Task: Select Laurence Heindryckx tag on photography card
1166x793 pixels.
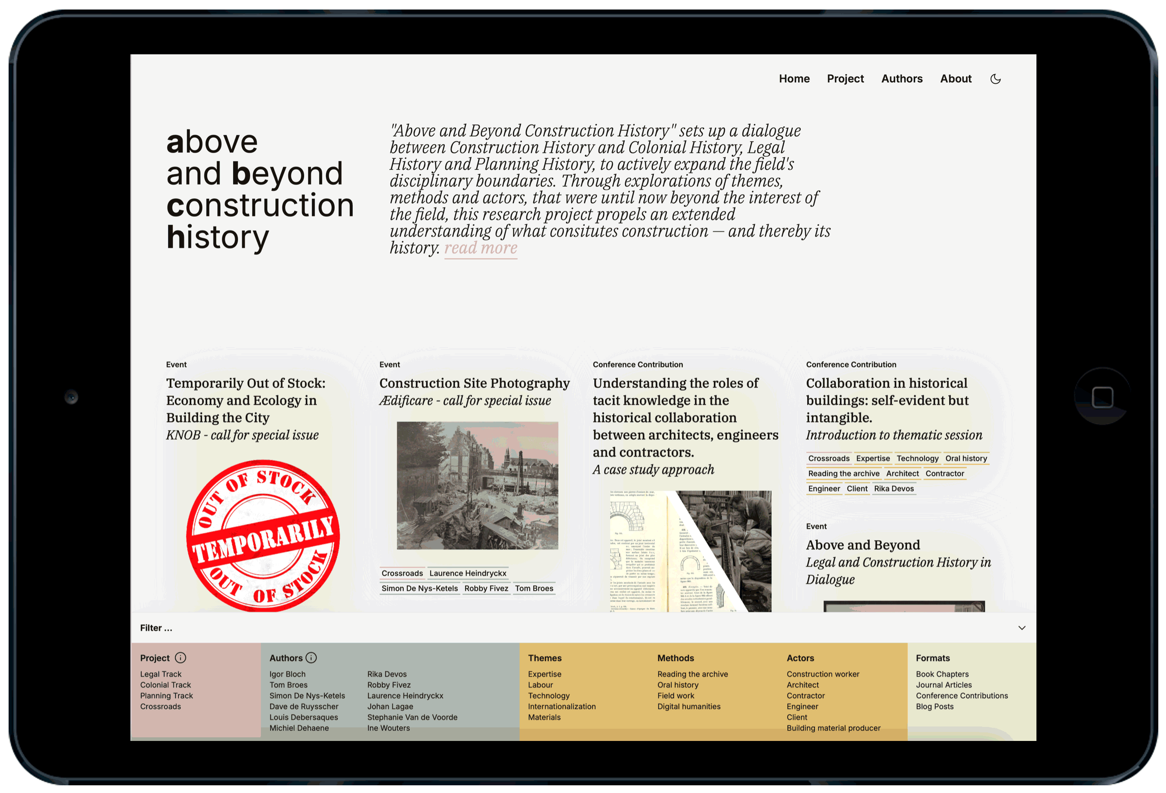Action: coord(467,573)
